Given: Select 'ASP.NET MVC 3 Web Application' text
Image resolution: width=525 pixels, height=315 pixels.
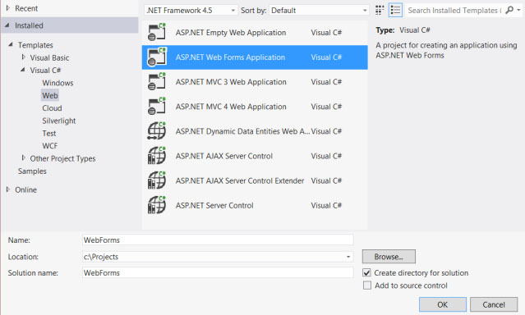Looking at the screenshot, I should (231, 82).
